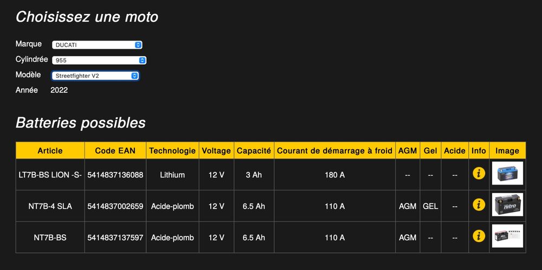
Task: Click Courant de démarrage à froid header
Action: coord(334,150)
